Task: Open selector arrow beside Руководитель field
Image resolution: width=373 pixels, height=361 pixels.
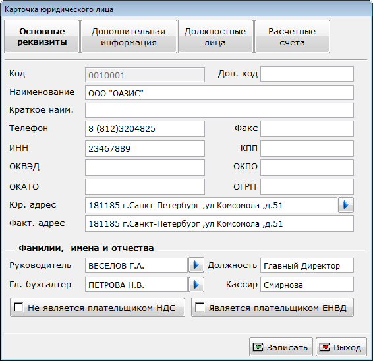Action: (196, 265)
